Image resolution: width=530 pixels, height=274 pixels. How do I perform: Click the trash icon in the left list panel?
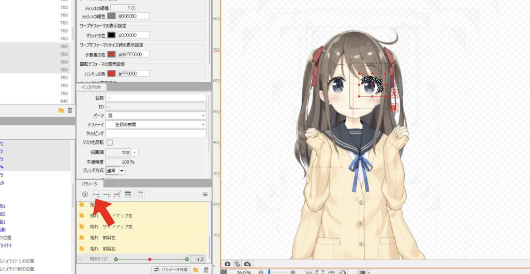coord(70,110)
